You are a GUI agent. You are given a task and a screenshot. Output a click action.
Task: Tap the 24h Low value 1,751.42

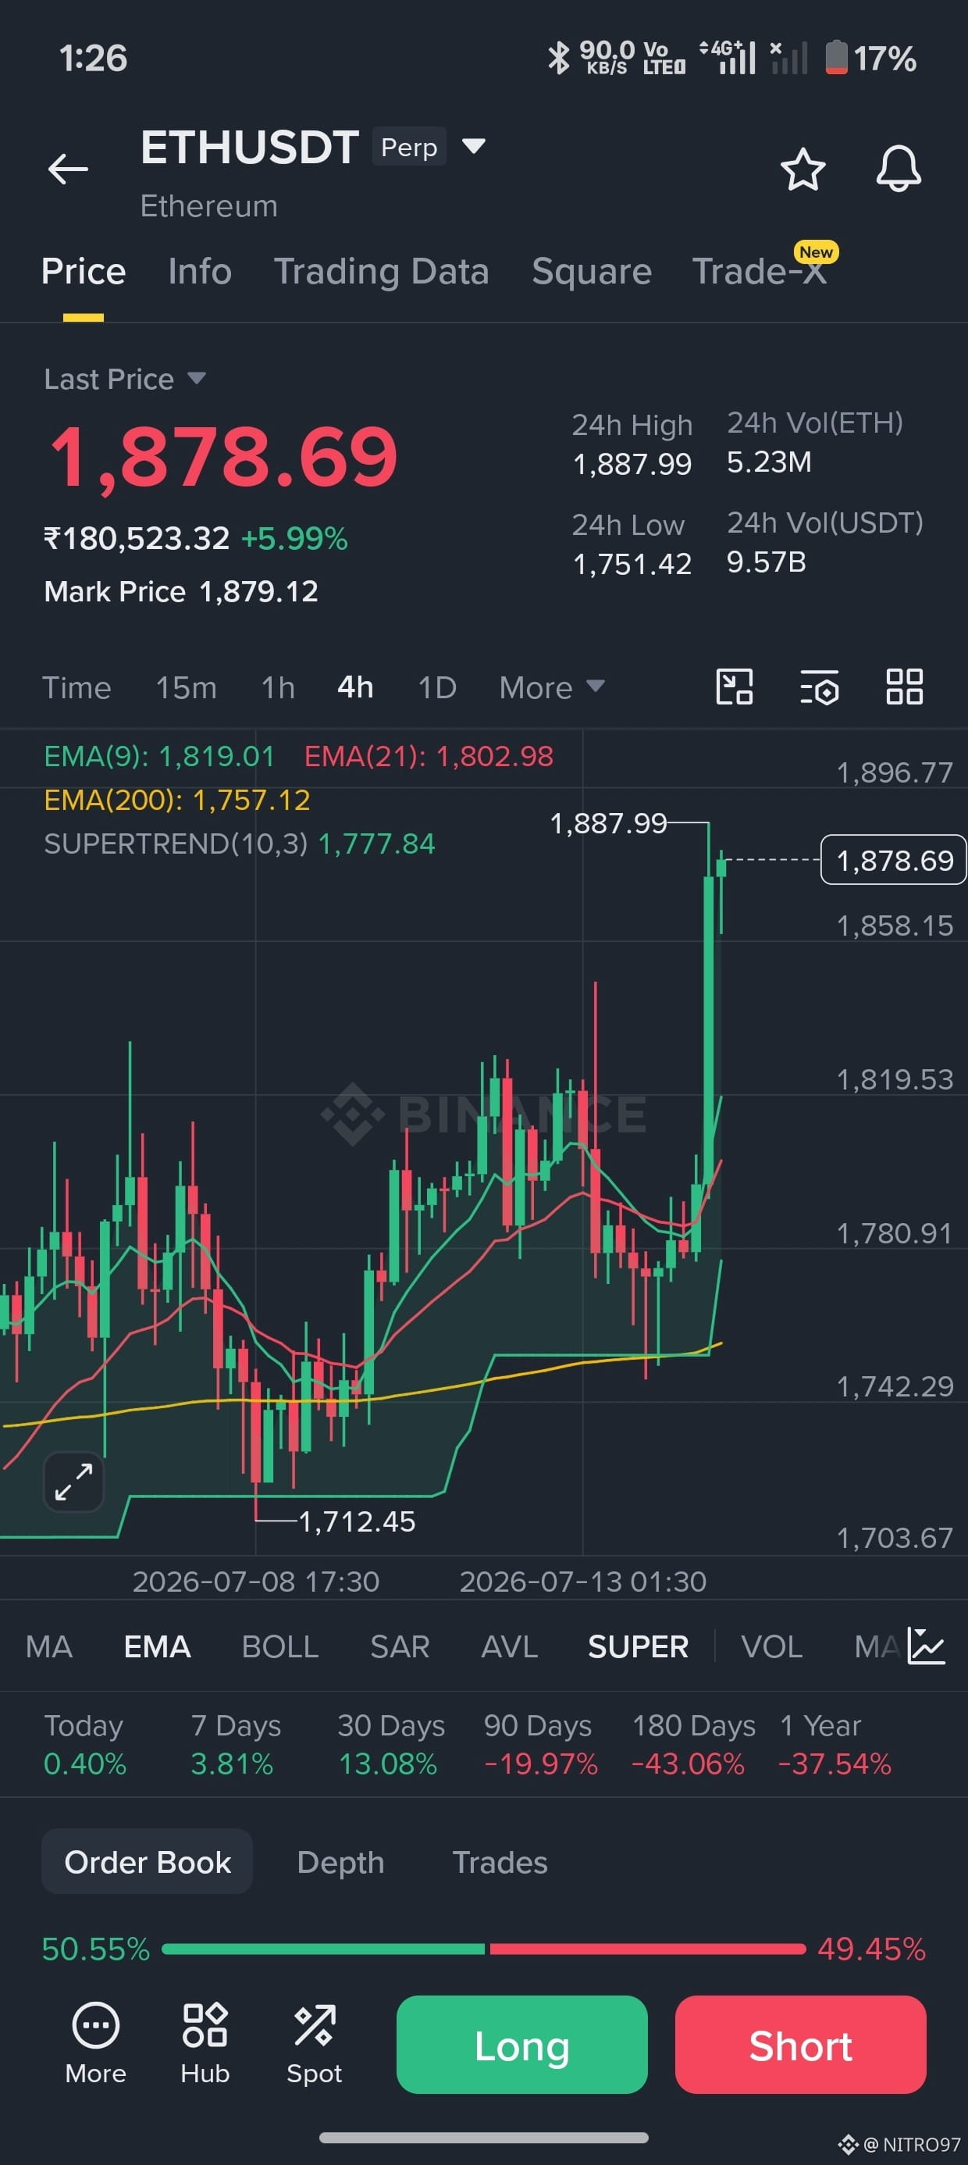point(632,564)
